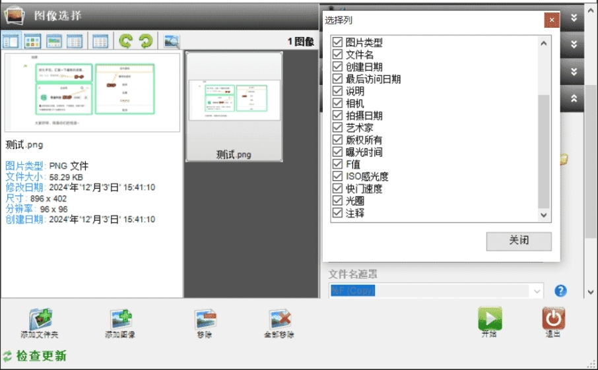This screenshot has width=598, height=370.
Task: Rotate image counter-clockwise with green arrow
Action: tap(126, 41)
